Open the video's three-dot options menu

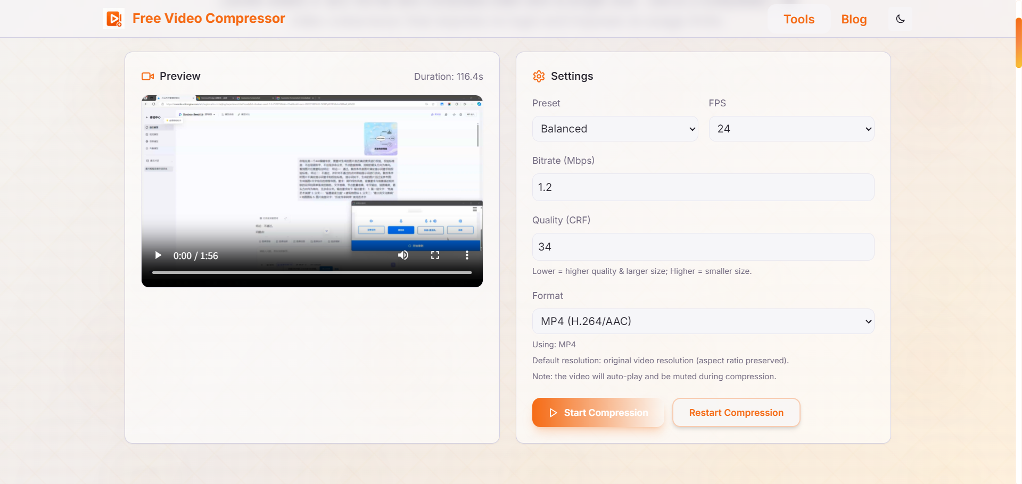point(467,255)
